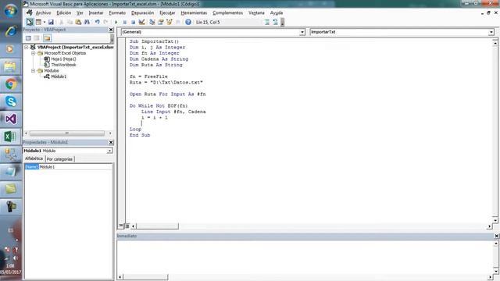500x281 pixels.
Task: Toggle Design Mode icon
Action: pyautogui.click(x=141, y=22)
